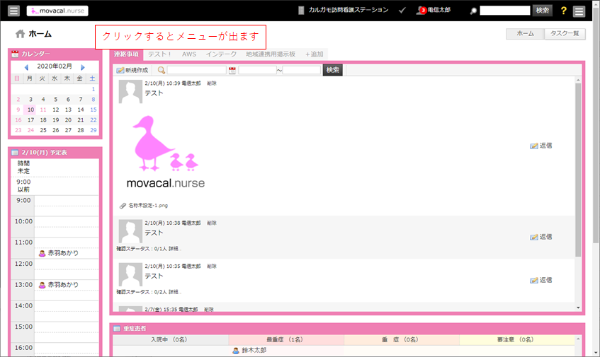Click the ホーム button at top right
Image resolution: width=600 pixels, height=357 pixels.
tap(526, 34)
